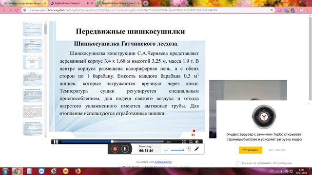Close the first webinar tab
Image resolution: width=312 pixels, height=175 pixels.
45,3
